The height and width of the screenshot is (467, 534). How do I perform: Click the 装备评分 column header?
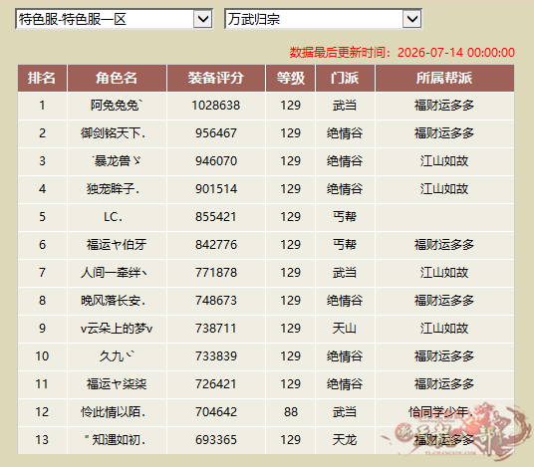click(x=215, y=78)
